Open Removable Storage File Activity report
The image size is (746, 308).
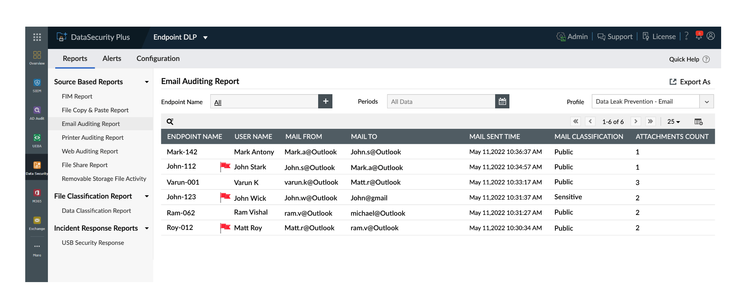click(x=104, y=179)
